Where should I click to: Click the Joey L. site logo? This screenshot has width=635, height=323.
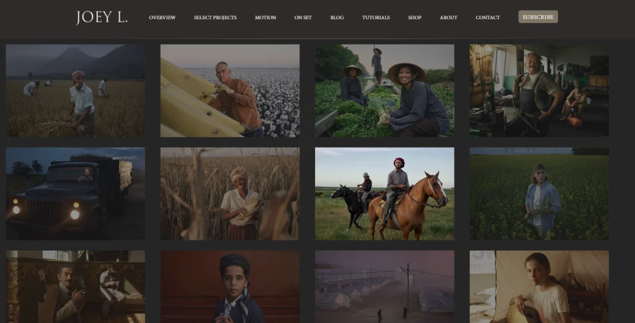pyautogui.click(x=102, y=17)
